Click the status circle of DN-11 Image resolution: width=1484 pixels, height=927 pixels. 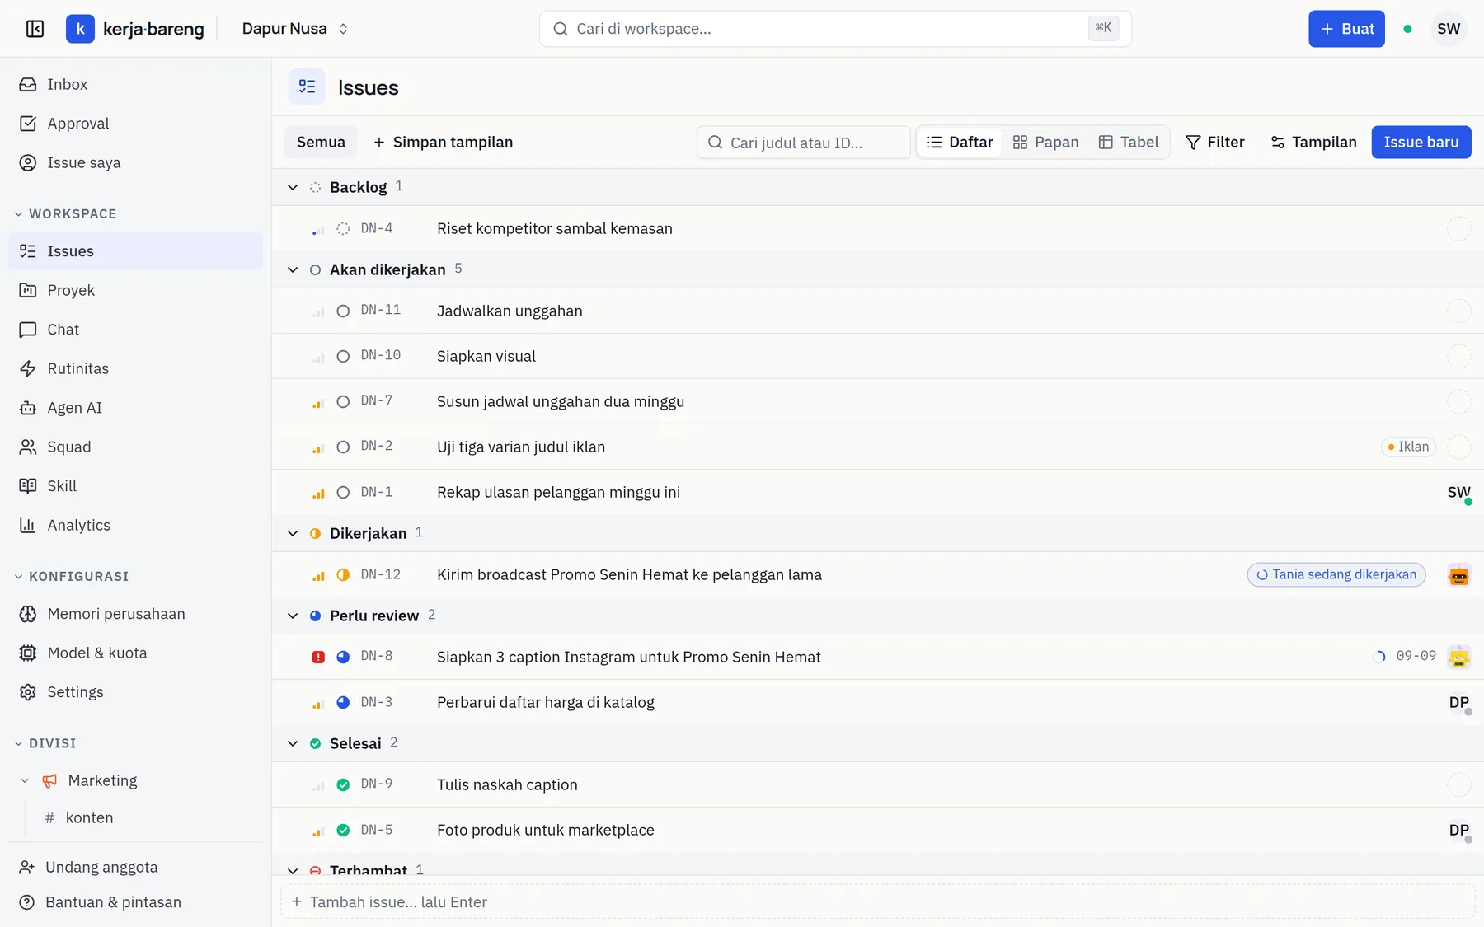coord(343,311)
